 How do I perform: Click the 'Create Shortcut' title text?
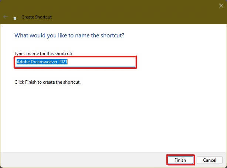click(37, 17)
